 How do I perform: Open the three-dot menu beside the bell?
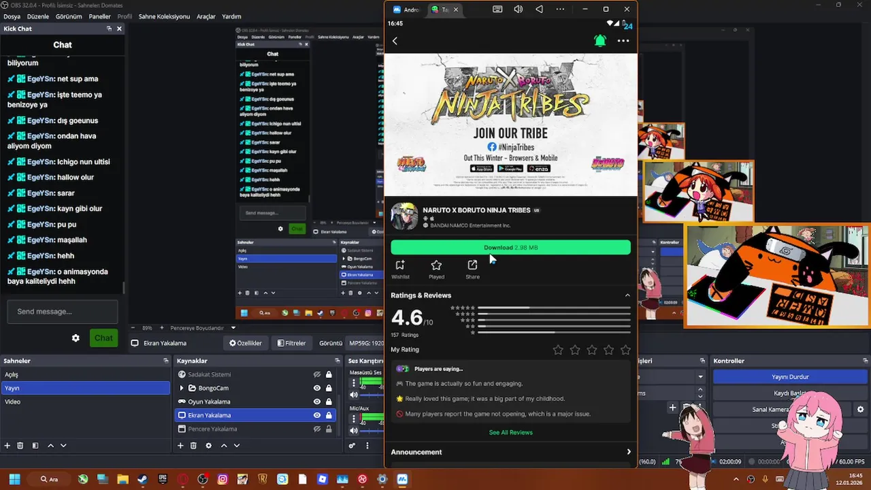[x=623, y=41]
